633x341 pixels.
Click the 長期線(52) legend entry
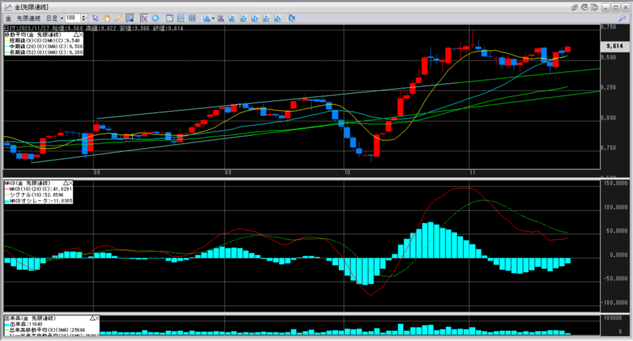[44, 52]
